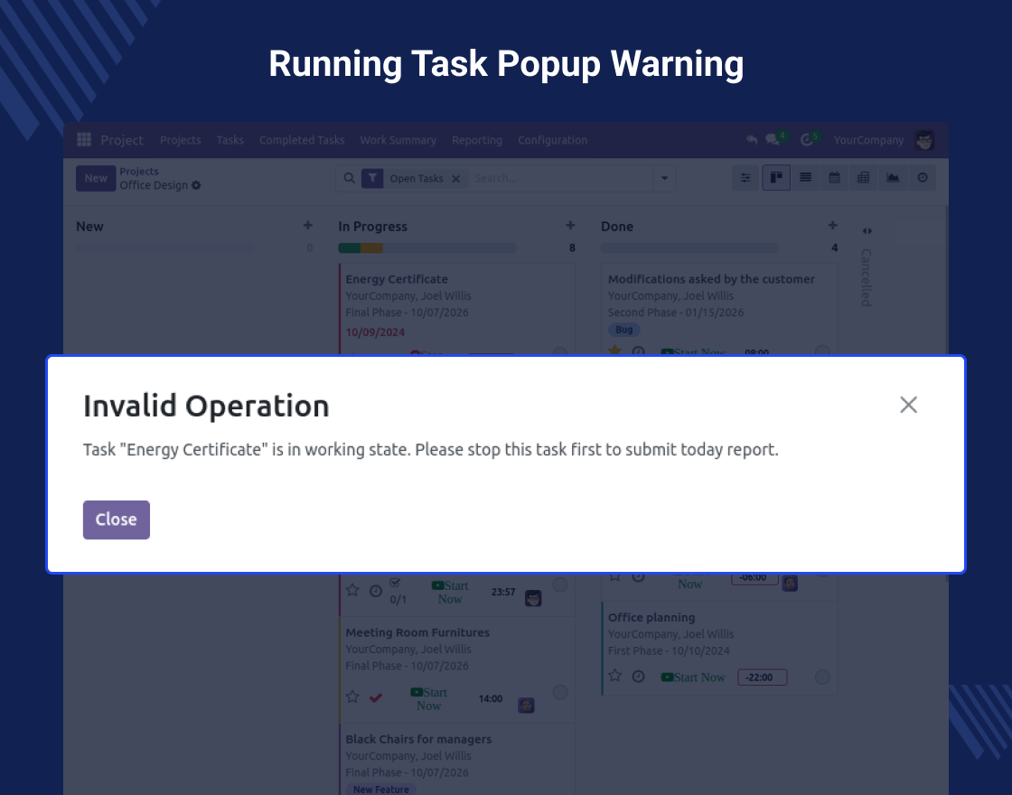Open assignee avatar on Meeting Room Furnitures

click(x=526, y=706)
